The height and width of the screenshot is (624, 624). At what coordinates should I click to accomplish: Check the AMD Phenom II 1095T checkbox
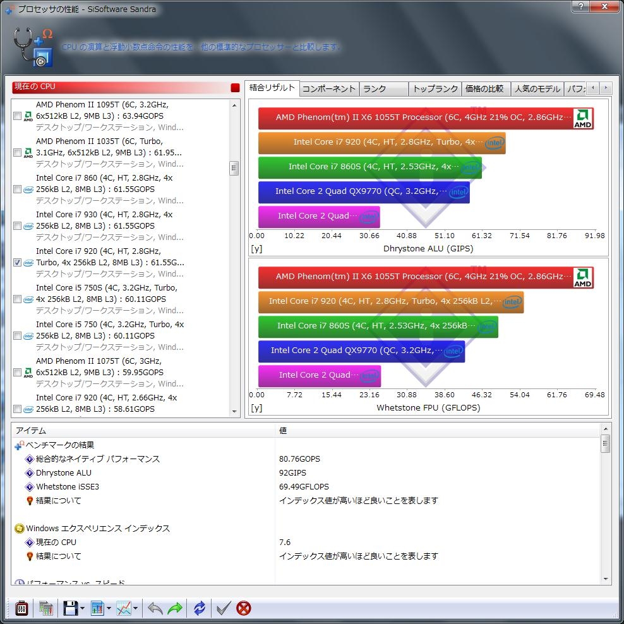pos(17,116)
